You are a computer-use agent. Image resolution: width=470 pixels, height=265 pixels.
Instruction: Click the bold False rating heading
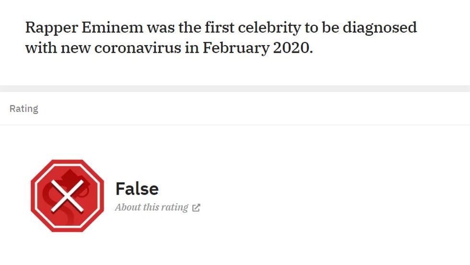click(137, 189)
